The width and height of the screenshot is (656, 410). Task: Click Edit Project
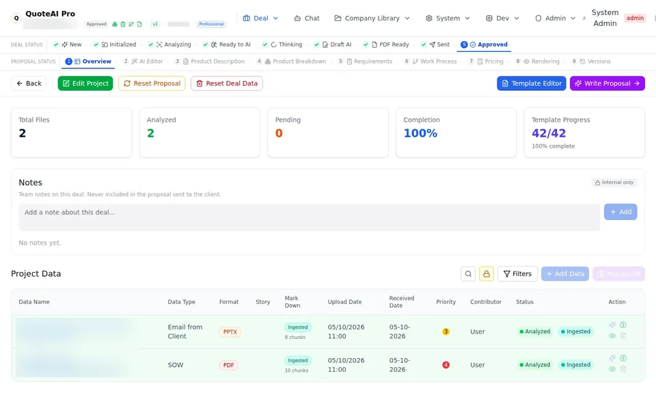point(85,83)
